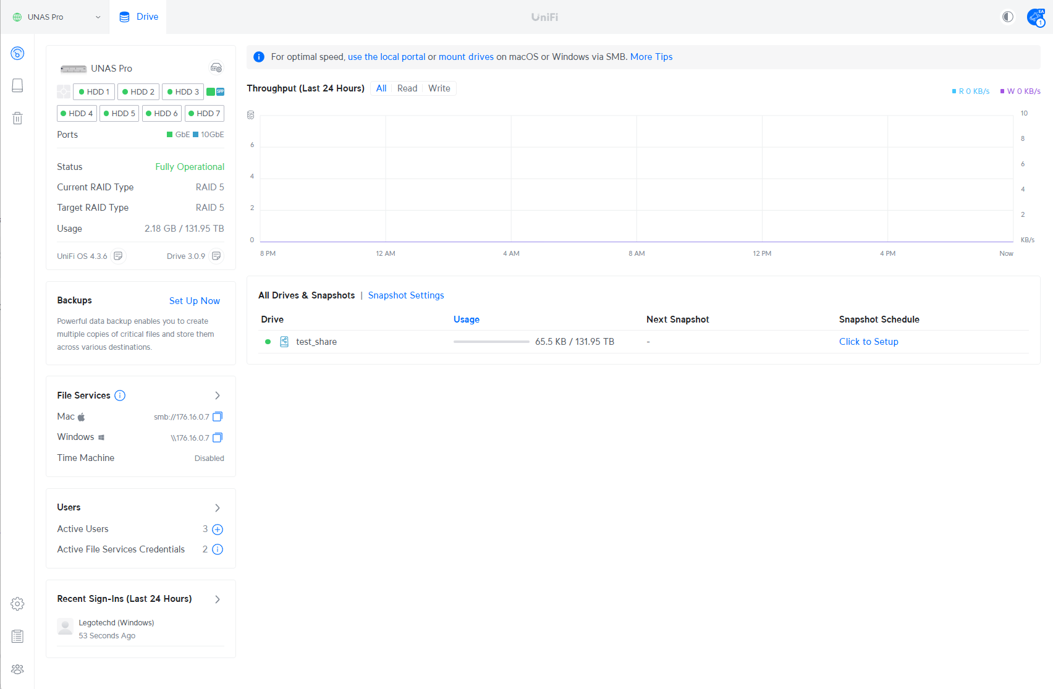Click the SFP port indicator
The height and width of the screenshot is (689, 1053).
(x=220, y=91)
